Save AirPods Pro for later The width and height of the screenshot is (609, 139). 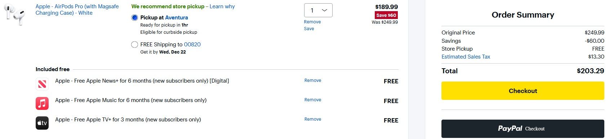(309, 29)
